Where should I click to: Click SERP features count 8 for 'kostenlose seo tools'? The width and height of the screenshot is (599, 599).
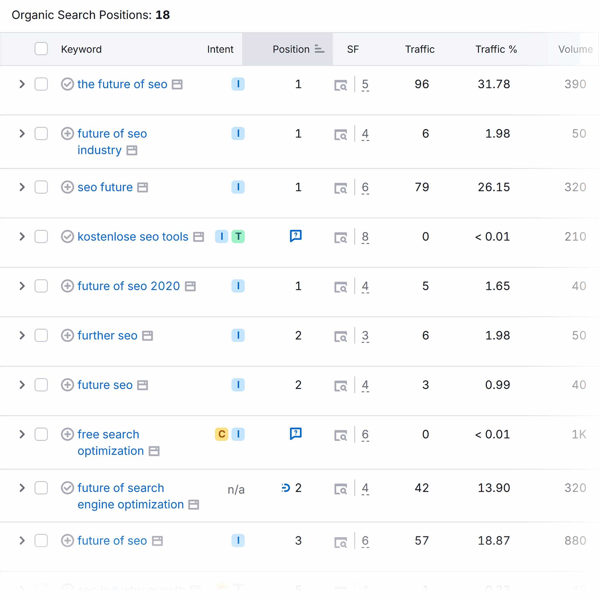click(365, 237)
